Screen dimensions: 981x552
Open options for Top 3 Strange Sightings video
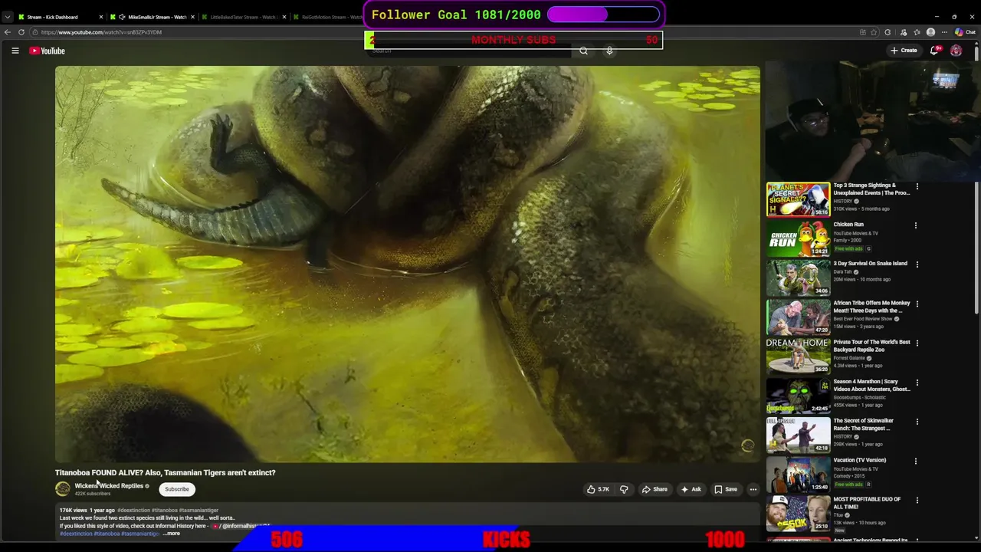tap(916, 186)
